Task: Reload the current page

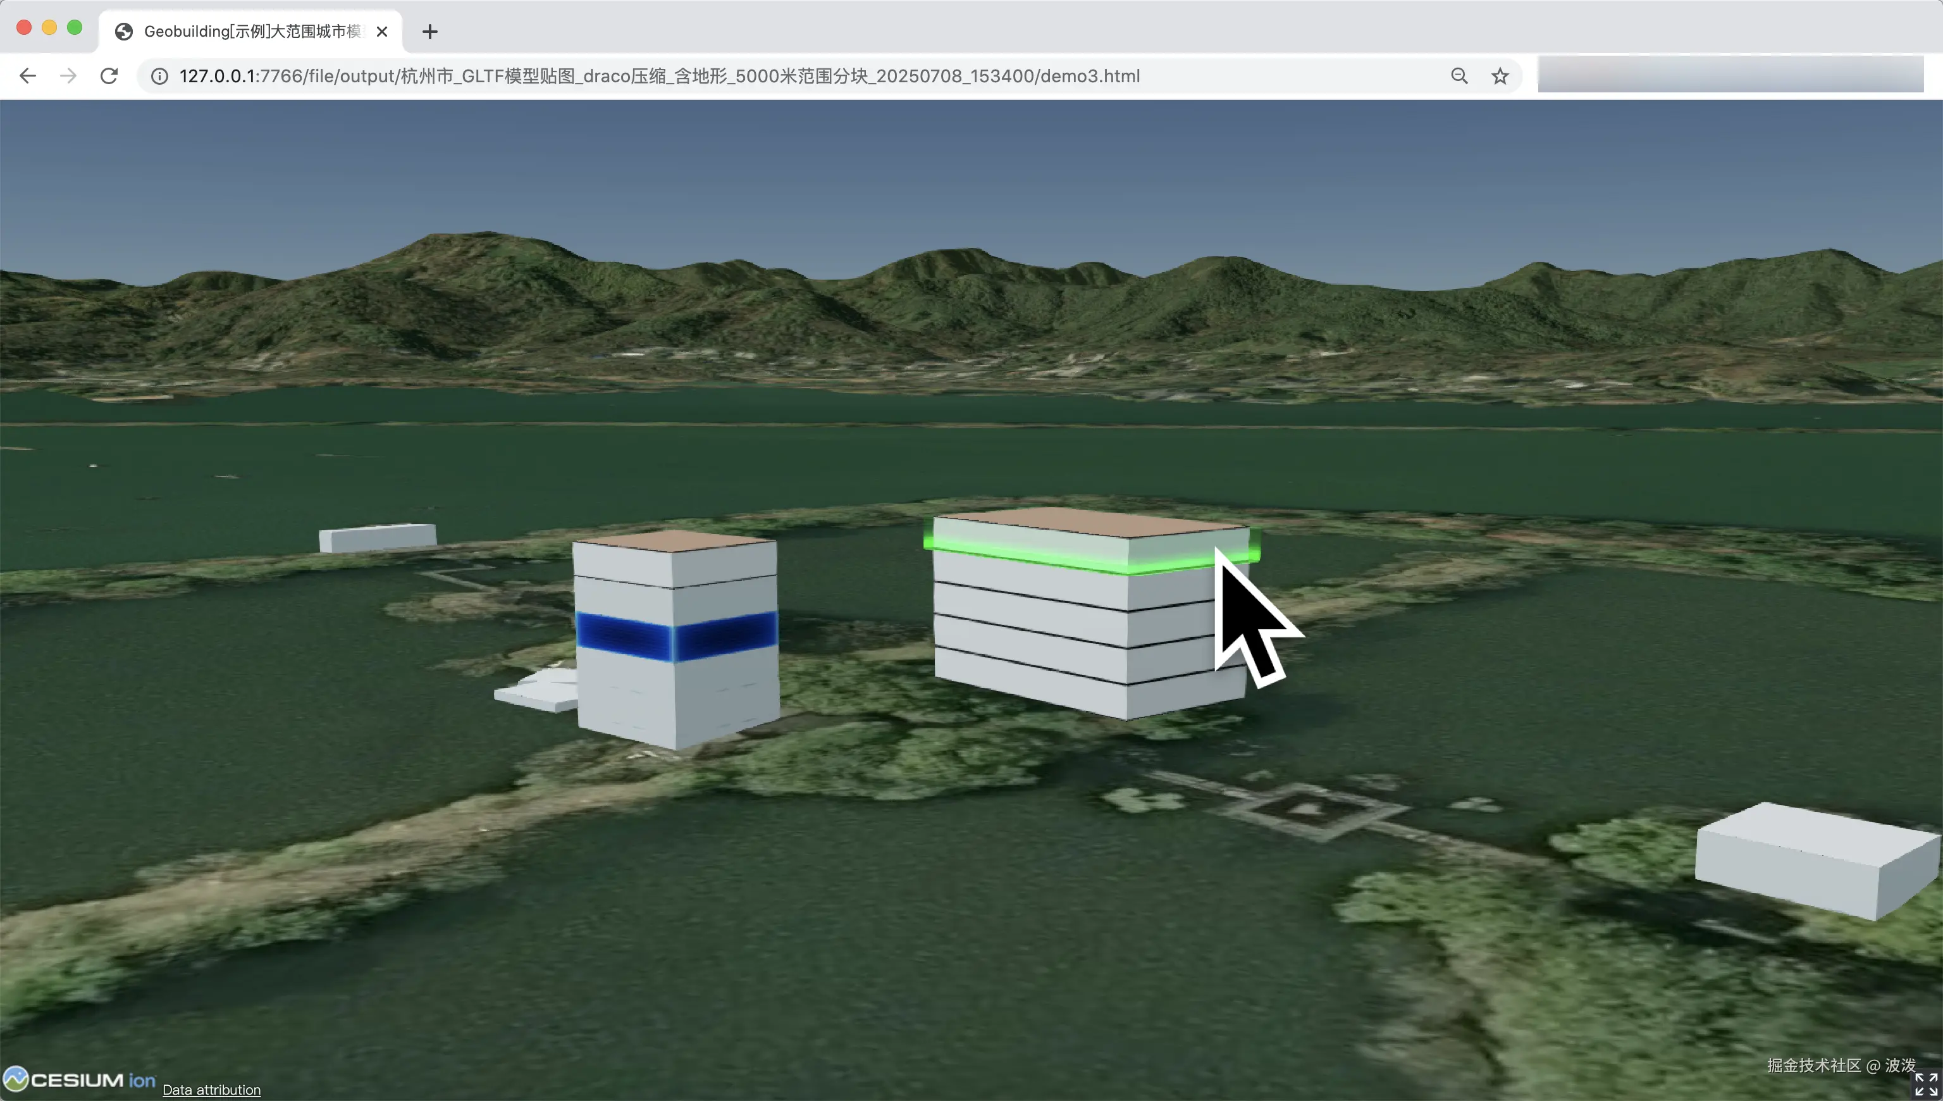Action: click(109, 76)
